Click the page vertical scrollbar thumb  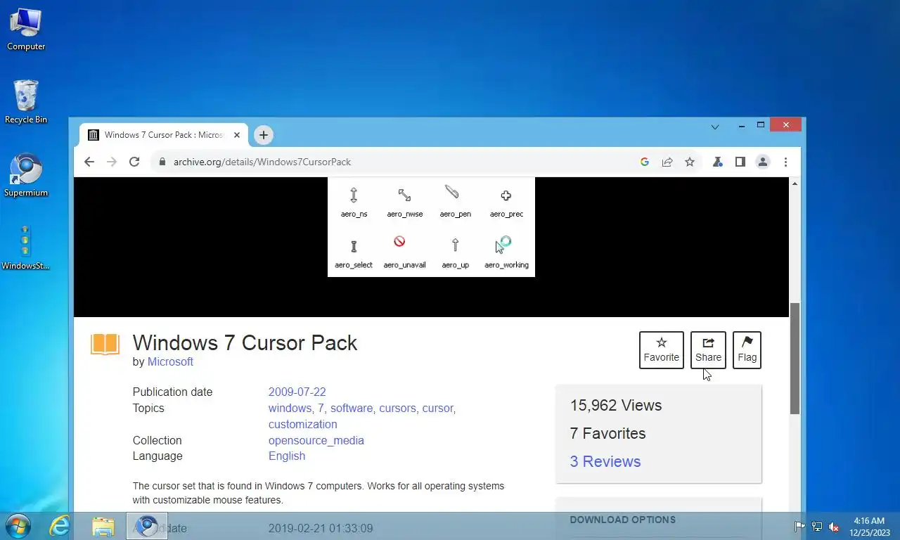point(795,359)
